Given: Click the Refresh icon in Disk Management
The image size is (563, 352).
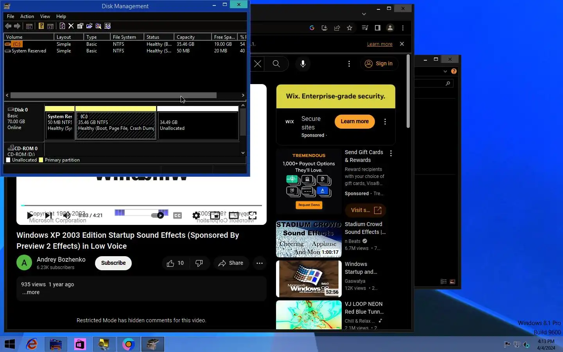Looking at the screenshot, I should tap(62, 26).
